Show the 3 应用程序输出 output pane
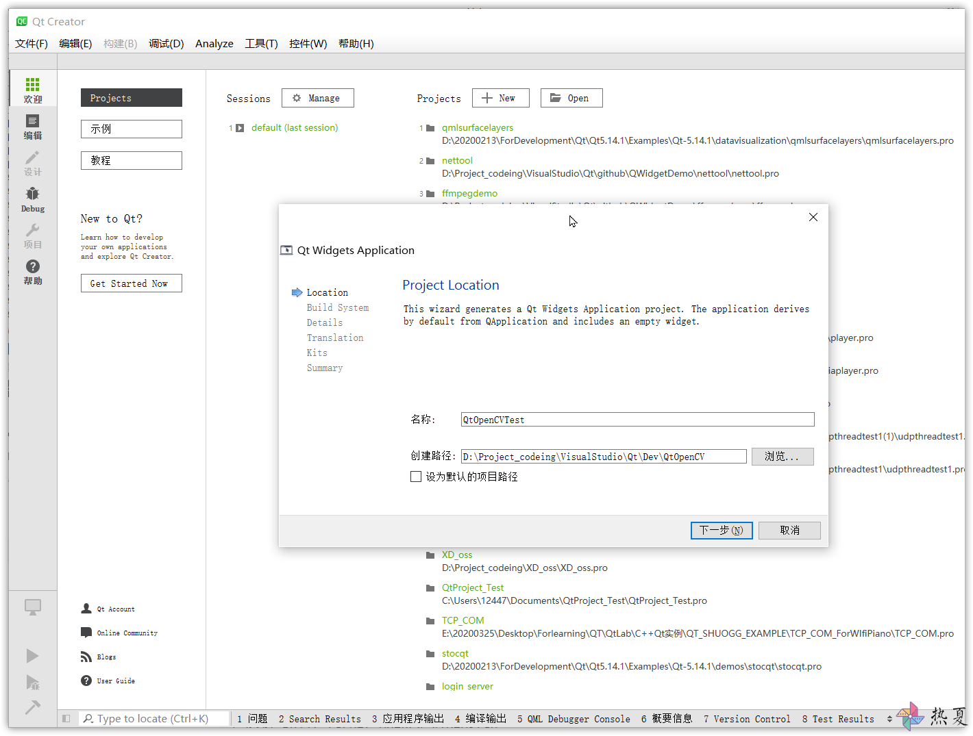The height and width of the screenshot is (736, 973). coord(408,719)
